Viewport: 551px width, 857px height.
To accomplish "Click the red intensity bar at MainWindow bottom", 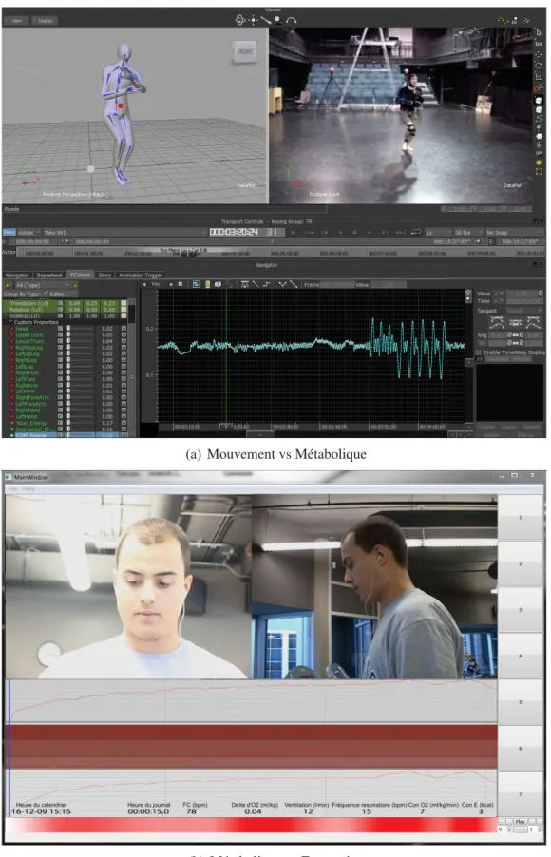I will [252, 825].
